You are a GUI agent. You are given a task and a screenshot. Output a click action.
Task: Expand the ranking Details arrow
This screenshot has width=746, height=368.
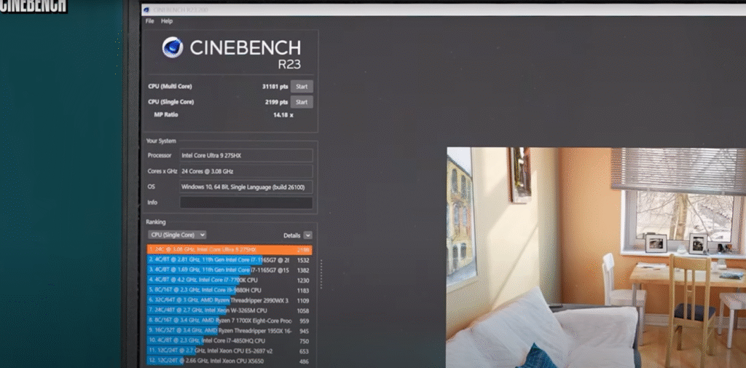[x=308, y=235]
